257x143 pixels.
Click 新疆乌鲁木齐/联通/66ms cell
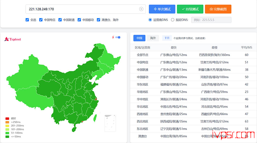point(214,70)
